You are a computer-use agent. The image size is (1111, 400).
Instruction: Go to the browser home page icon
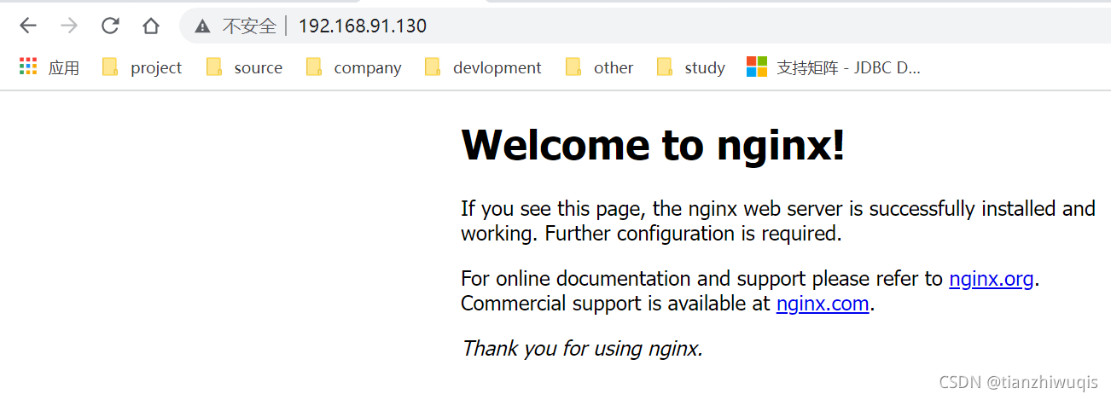pos(151,26)
